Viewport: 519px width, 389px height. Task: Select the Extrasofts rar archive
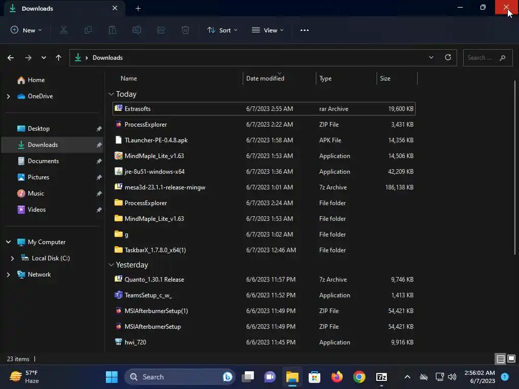pyautogui.click(x=264, y=109)
